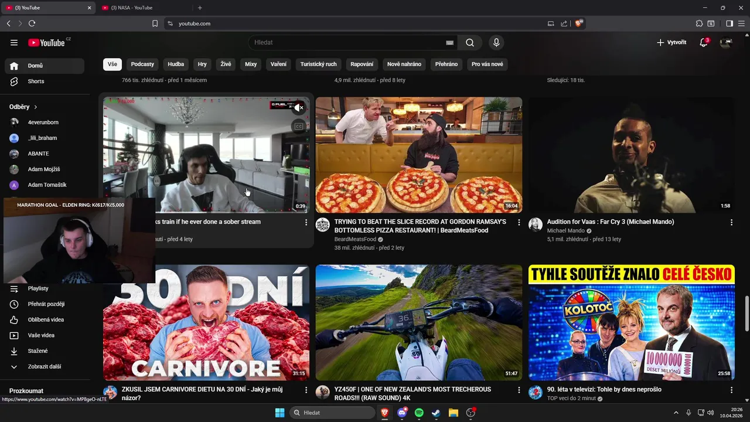Open options for Carnivore dietu video
This screenshot has width=750, height=422.
pyautogui.click(x=306, y=390)
